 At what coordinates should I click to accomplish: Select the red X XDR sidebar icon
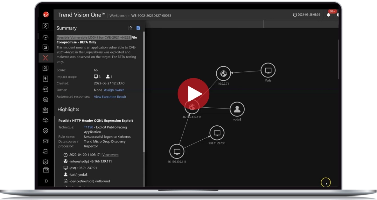[45, 58]
